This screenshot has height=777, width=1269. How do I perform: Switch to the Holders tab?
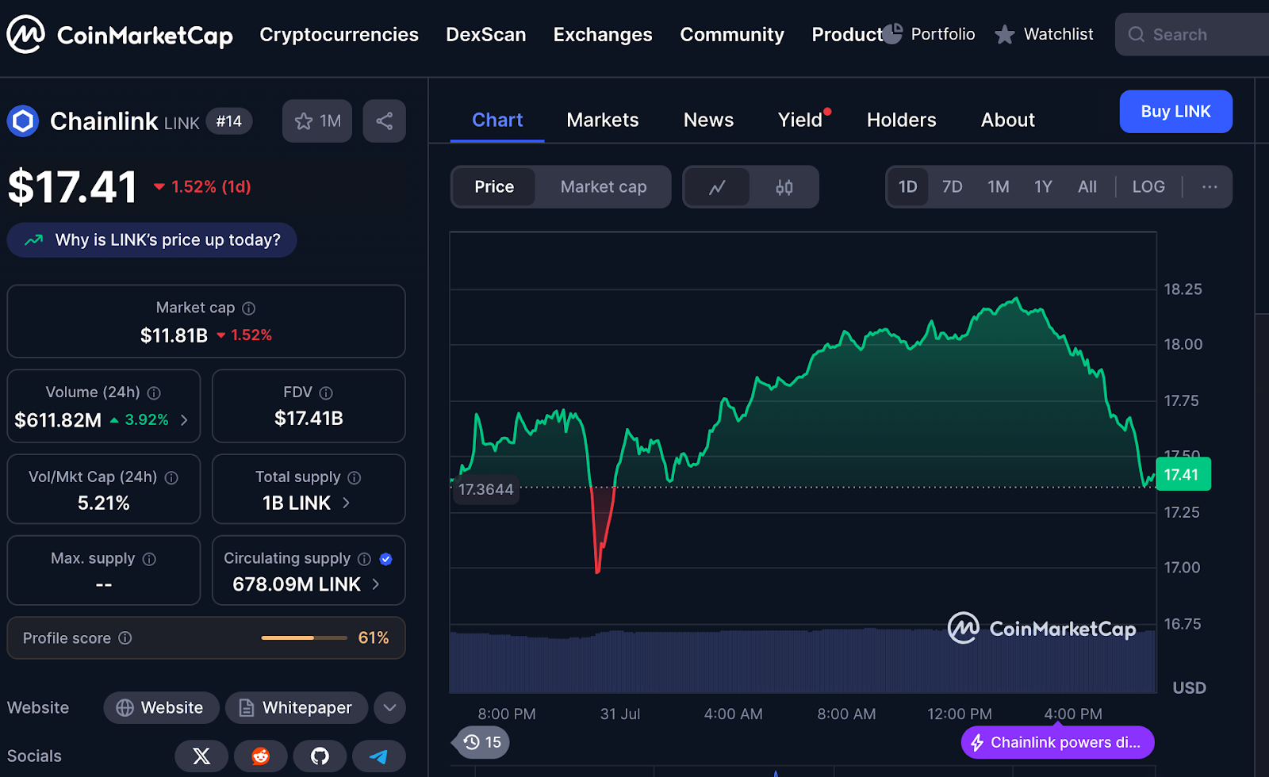pos(901,121)
